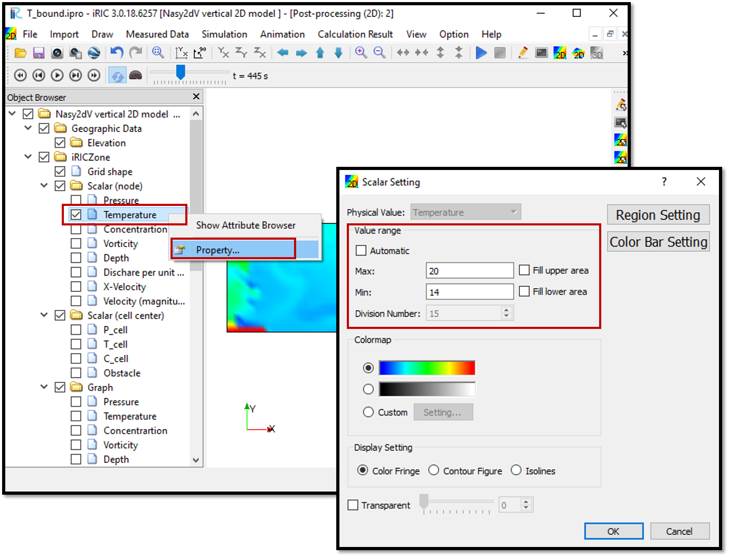Open the Physical Value dropdown
The width and height of the screenshot is (729, 557).
click(x=466, y=212)
